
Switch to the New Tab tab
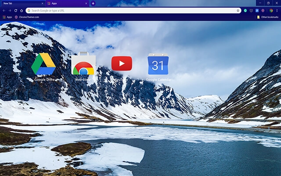pyautogui.click(x=22, y=4)
